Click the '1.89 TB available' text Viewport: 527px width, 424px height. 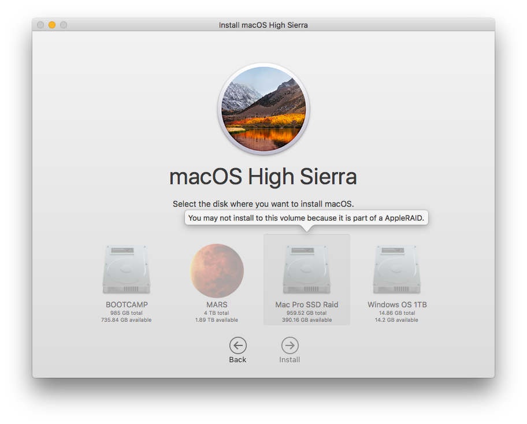pyautogui.click(x=217, y=320)
